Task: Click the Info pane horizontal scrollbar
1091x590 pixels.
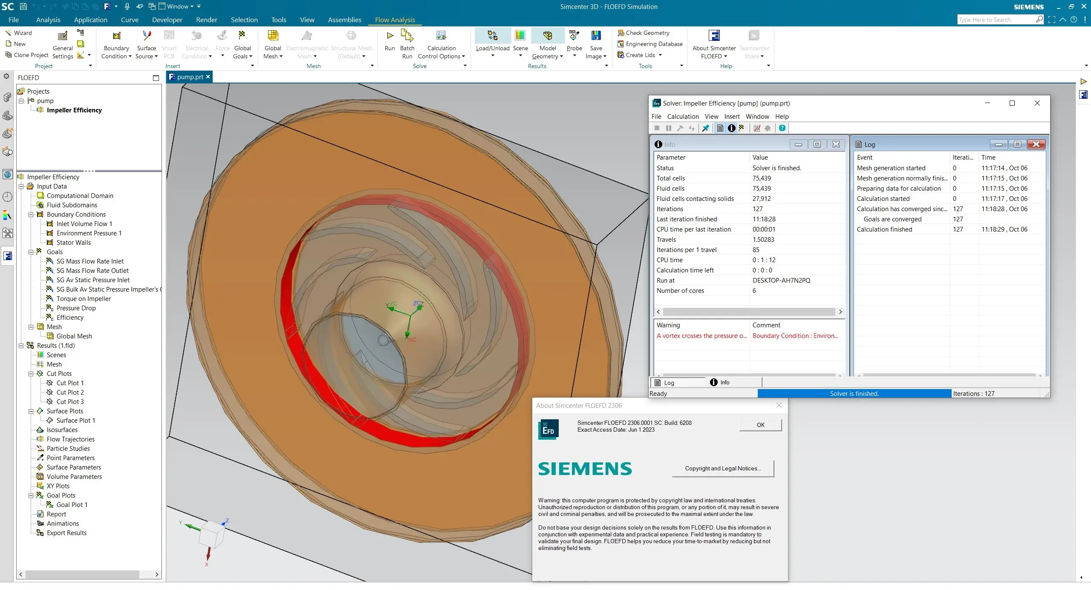Action: pos(749,312)
